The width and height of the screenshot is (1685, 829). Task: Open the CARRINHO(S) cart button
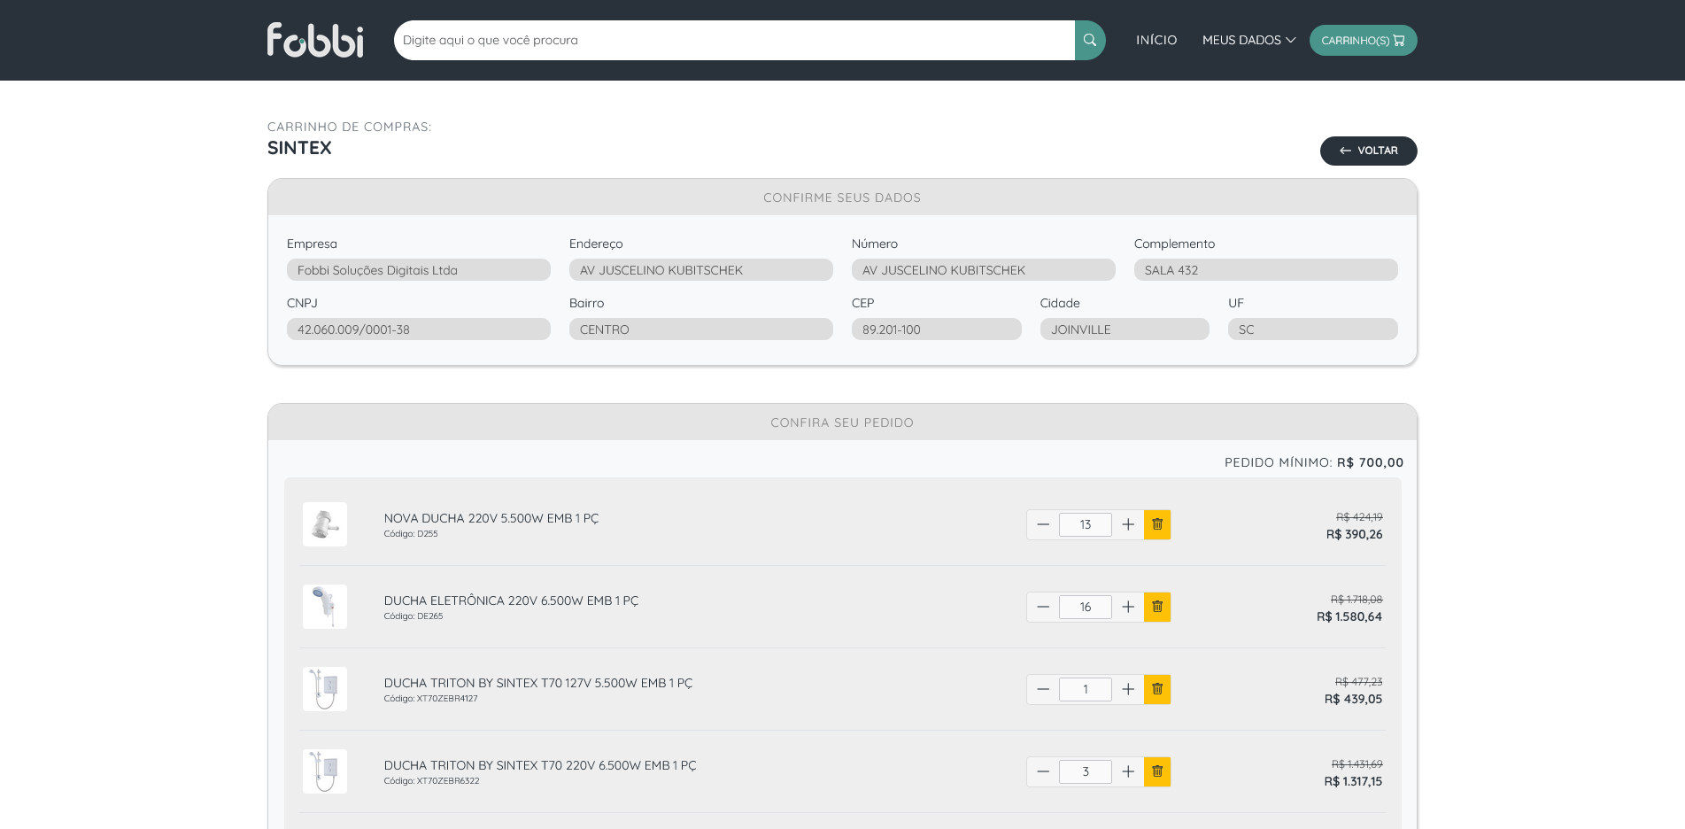coord(1362,40)
